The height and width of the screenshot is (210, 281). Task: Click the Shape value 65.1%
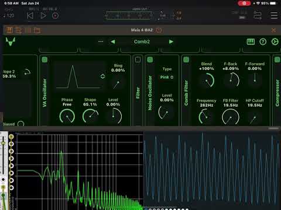pyautogui.click(x=90, y=104)
